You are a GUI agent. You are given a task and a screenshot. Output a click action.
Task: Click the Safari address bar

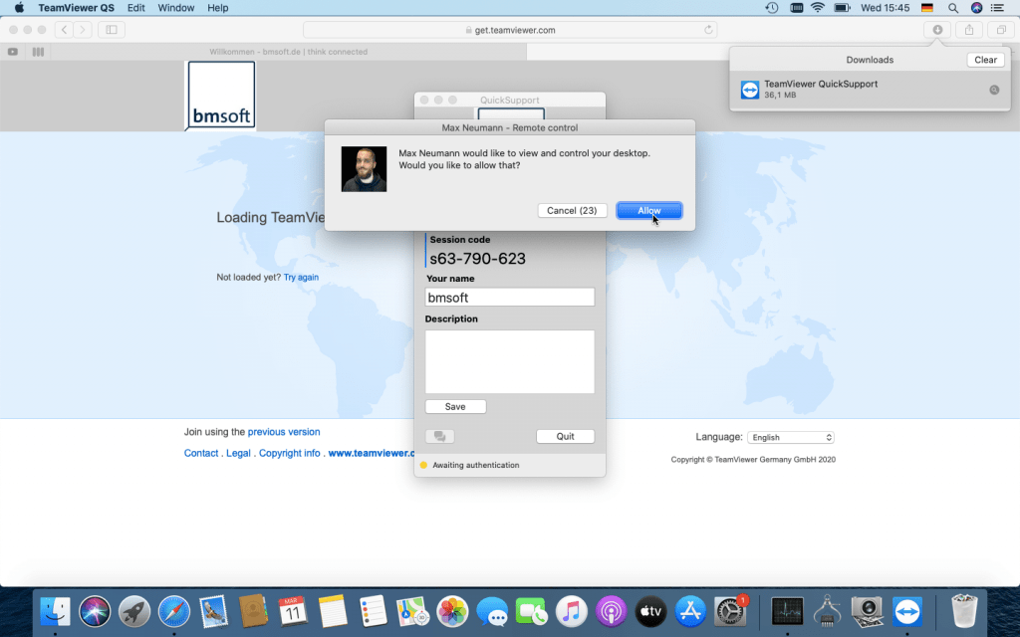(x=511, y=30)
